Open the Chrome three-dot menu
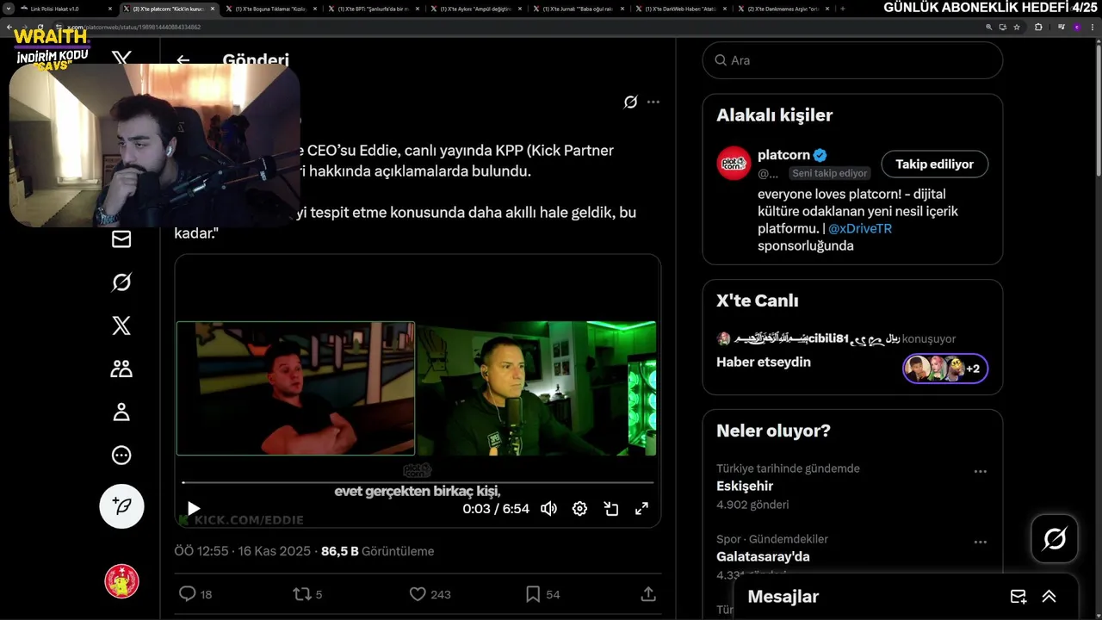The image size is (1102, 620). tap(1093, 27)
